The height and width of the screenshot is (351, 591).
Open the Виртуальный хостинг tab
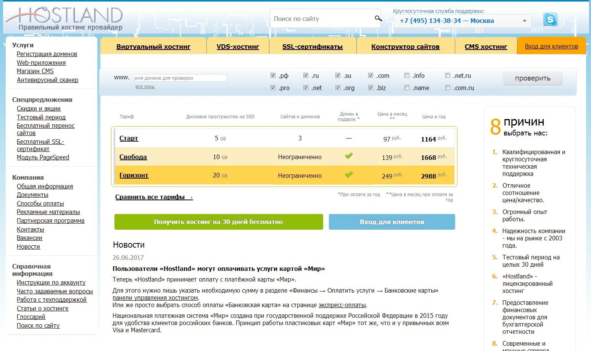click(153, 47)
